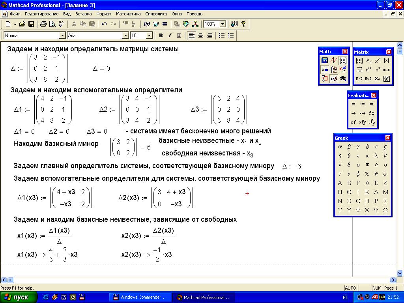Open the Символика menu
Screen dimensions: 404x303
click(x=156, y=14)
